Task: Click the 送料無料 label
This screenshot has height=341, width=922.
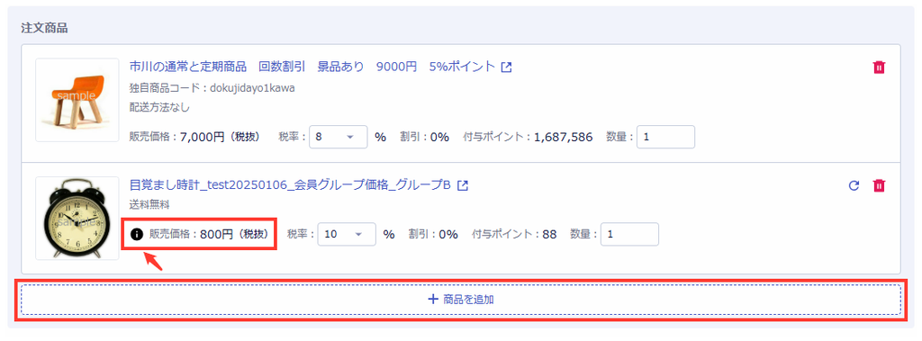Action: tap(149, 205)
